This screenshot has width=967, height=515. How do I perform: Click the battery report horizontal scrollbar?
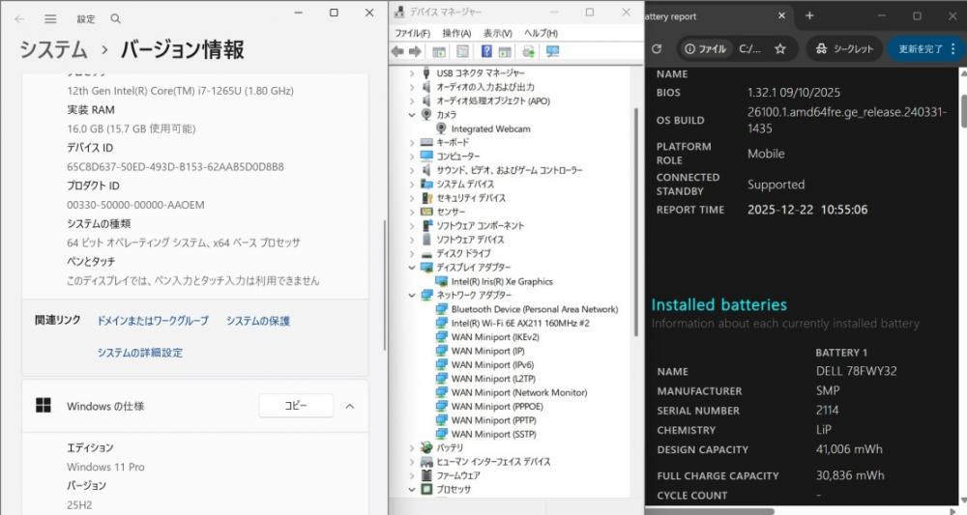(x=709, y=511)
